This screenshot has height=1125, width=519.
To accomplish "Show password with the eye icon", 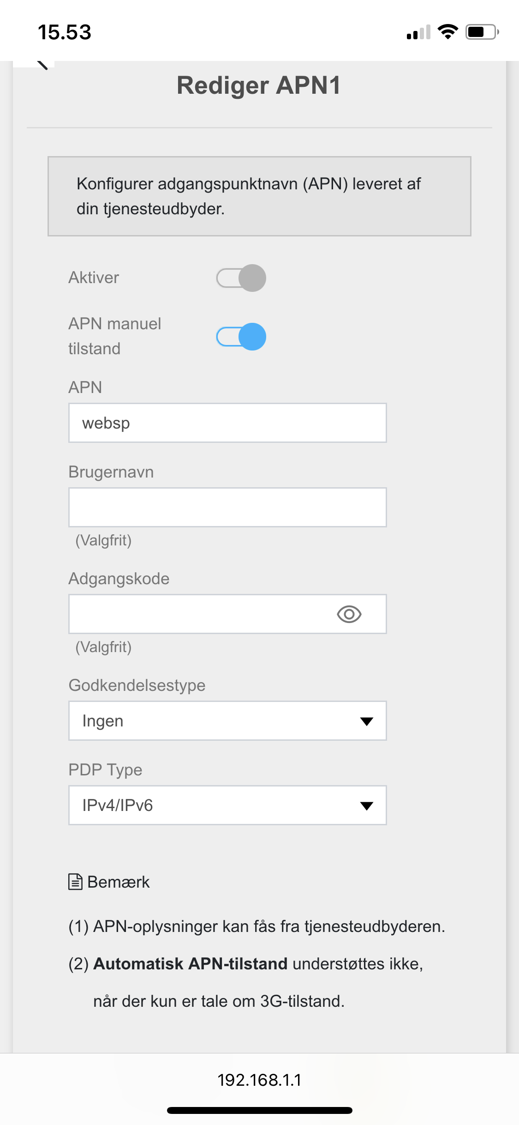I will tap(349, 614).
